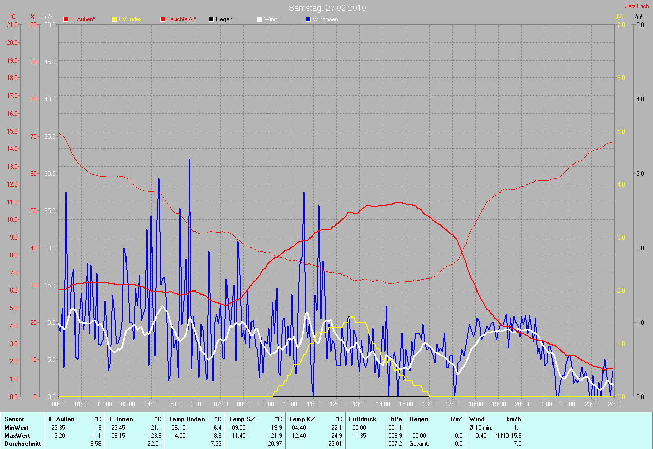
Task: Select the "Sensor" row header in table
Action: [x=14, y=419]
